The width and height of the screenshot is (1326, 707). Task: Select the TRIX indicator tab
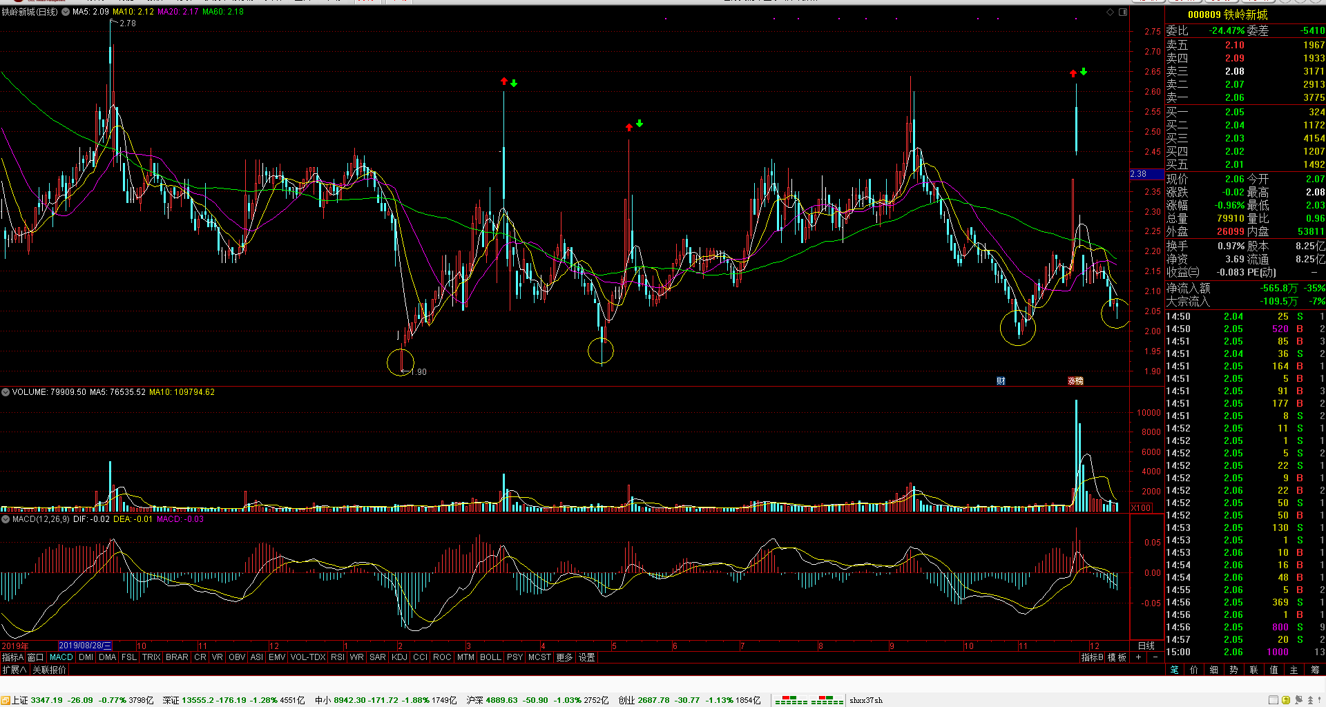coord(151,657)
